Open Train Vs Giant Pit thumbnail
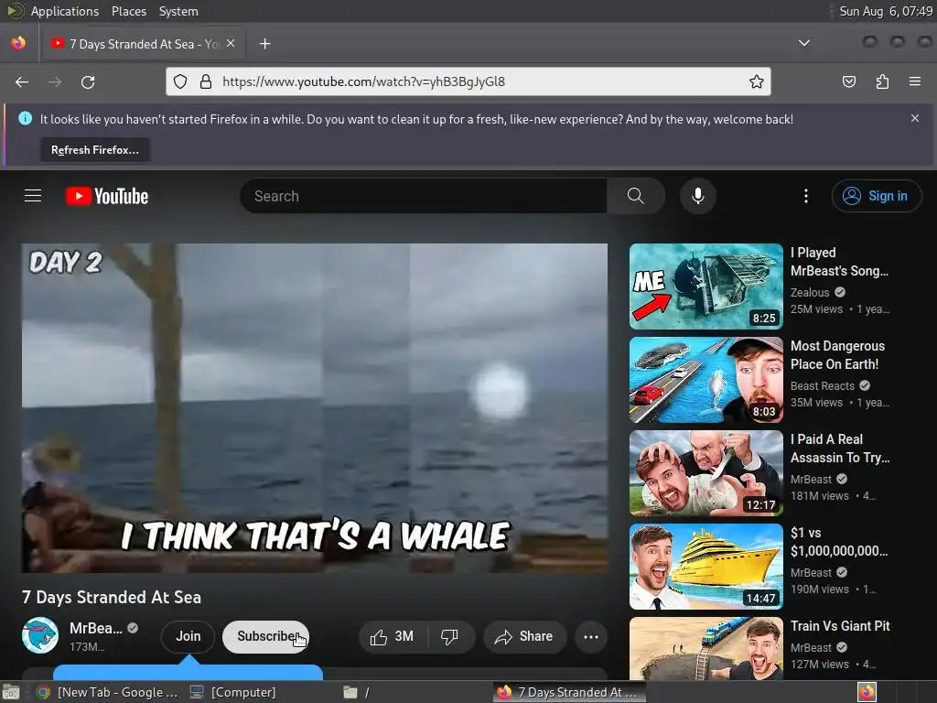The width and height of the screenshot is (937, 703). click(x=706, y=649)
